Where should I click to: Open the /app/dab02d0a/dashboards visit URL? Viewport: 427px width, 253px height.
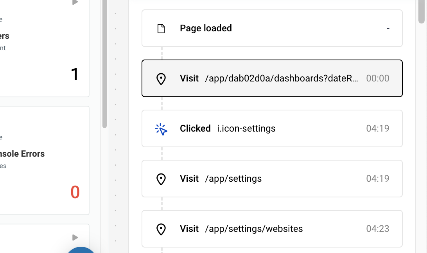[x=281, y=78]
